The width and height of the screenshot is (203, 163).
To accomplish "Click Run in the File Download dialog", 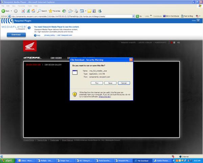I will (97, 83).
